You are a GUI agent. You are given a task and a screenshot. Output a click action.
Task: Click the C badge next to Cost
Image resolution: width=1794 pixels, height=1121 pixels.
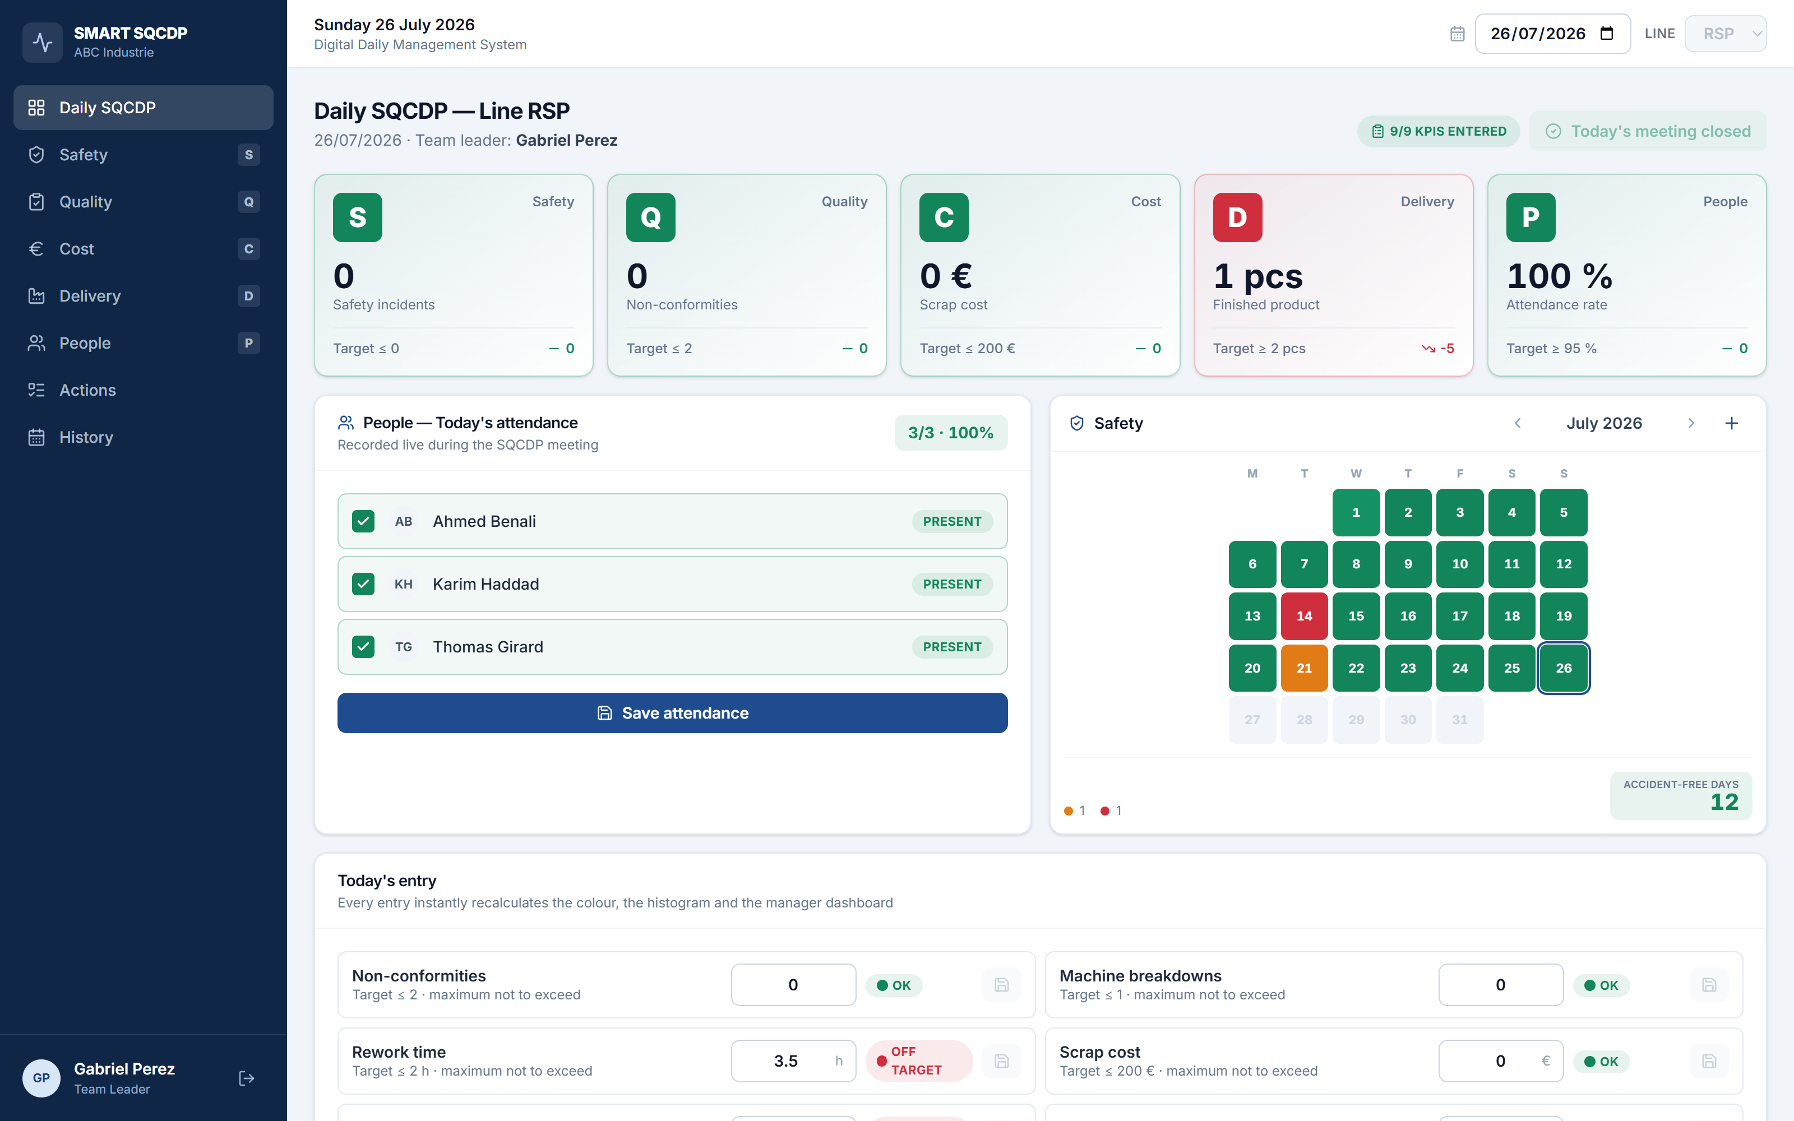coord(248,248)
